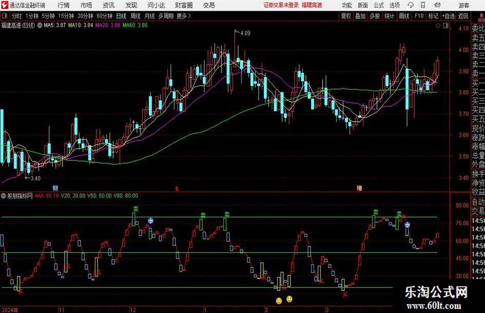
Task: Expand the 福建高速 main chart indicator dropdown
Action: coord(40,25)
